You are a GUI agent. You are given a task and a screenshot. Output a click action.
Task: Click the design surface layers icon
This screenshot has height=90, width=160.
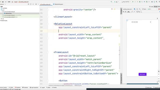click(134, 9)
